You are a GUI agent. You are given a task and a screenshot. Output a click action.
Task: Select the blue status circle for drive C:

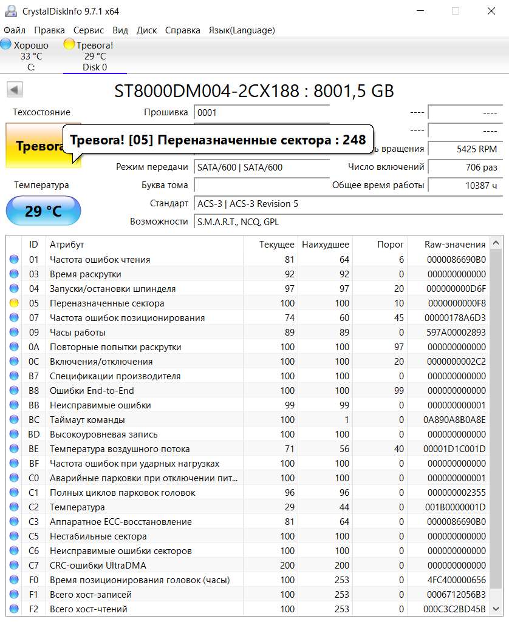[x=6, y=44]
